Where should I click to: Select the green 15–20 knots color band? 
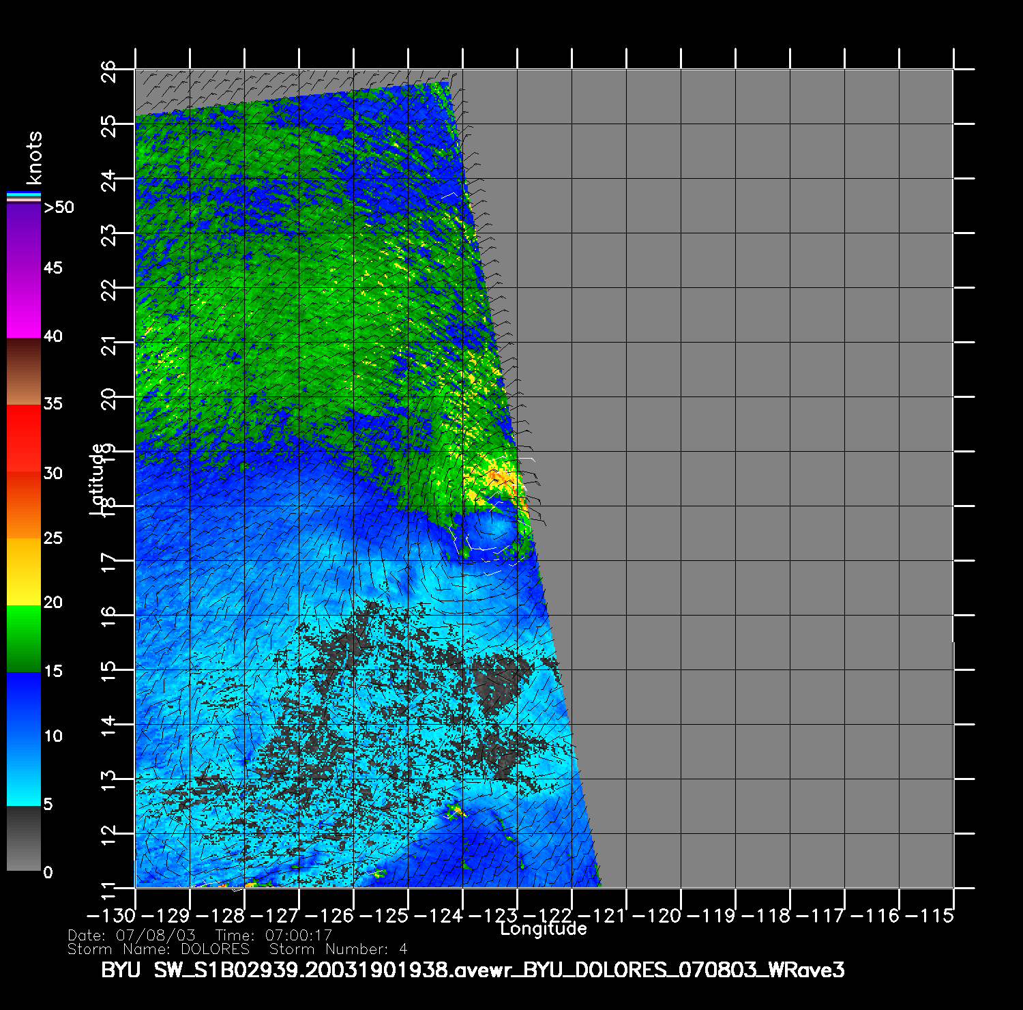click(23, 638)
